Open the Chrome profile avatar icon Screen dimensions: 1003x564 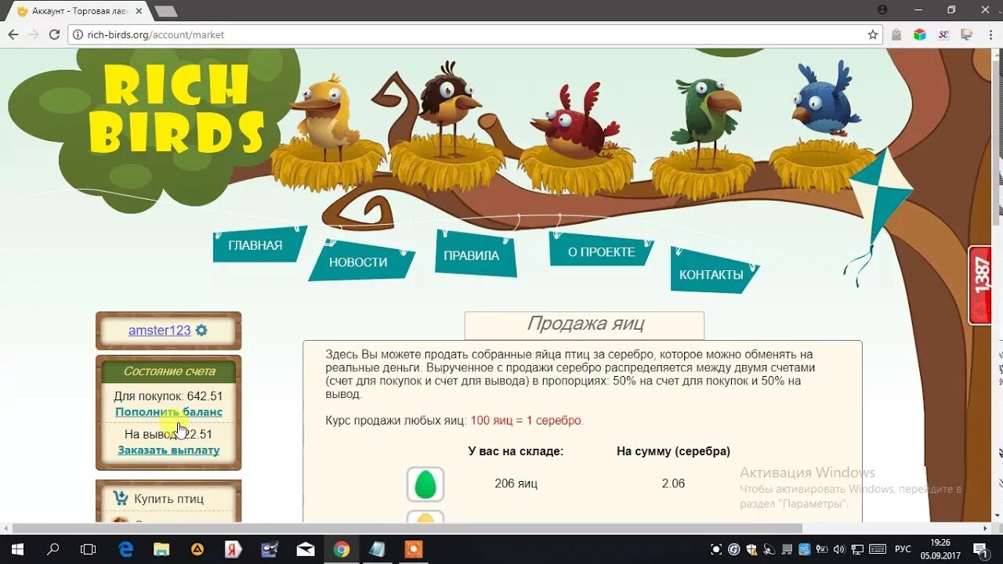coord(883,9)
